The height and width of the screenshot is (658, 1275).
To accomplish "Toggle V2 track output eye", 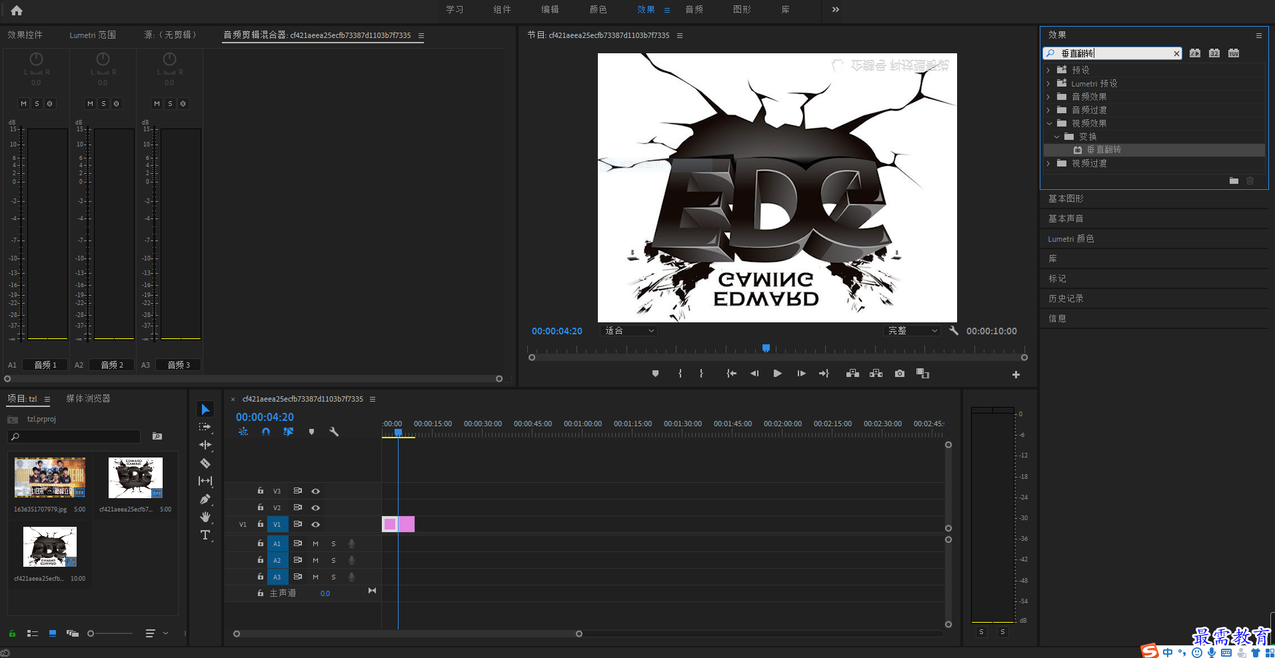I will click(x=316, y=507).
